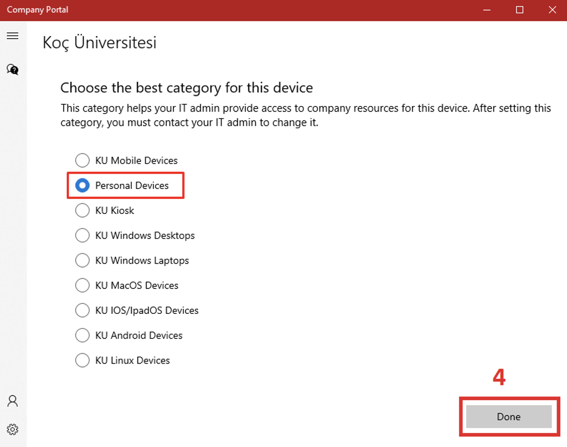This screenshot has width=567, height=447.
Task: Click the Company Portal title text
Action: click(x=37, y=9)
